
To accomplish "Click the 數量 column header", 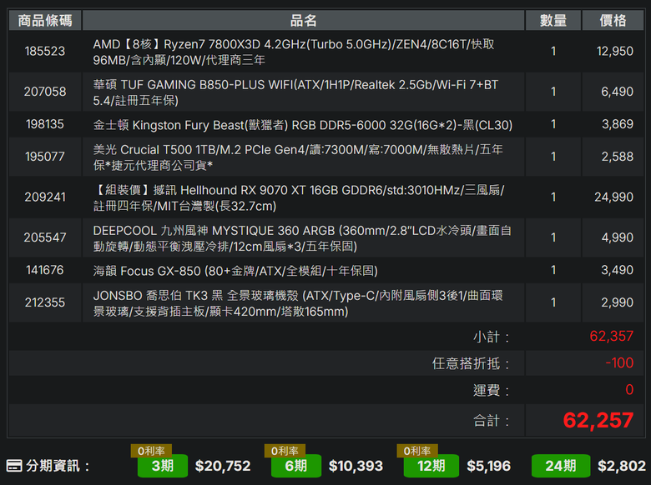I will (x=553, y=20).
